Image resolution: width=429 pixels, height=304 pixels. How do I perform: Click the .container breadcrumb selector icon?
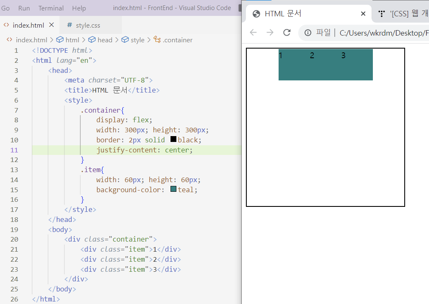157,40
